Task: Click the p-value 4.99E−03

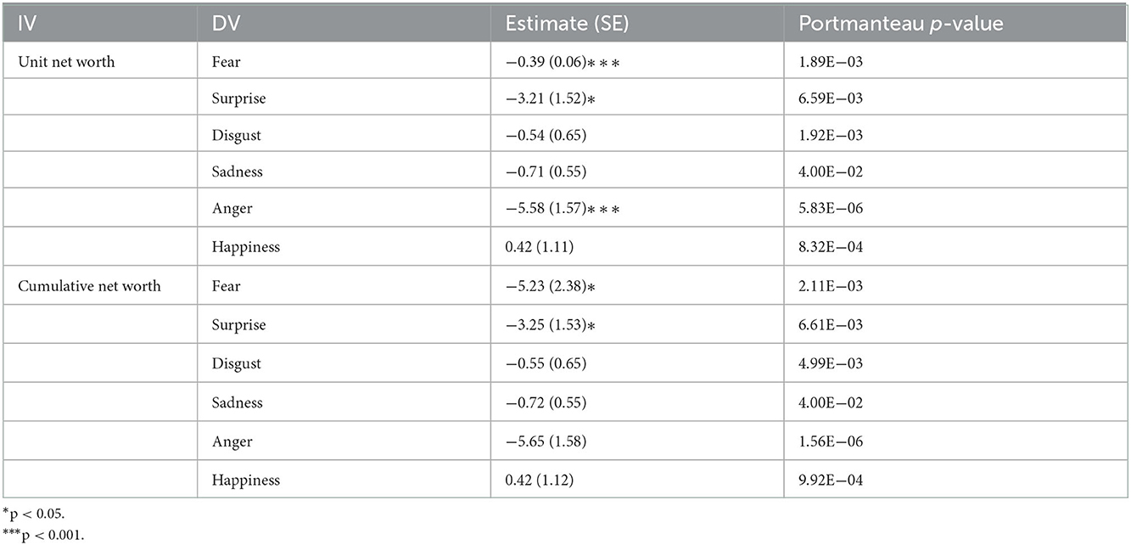Action: click(831, 363)
